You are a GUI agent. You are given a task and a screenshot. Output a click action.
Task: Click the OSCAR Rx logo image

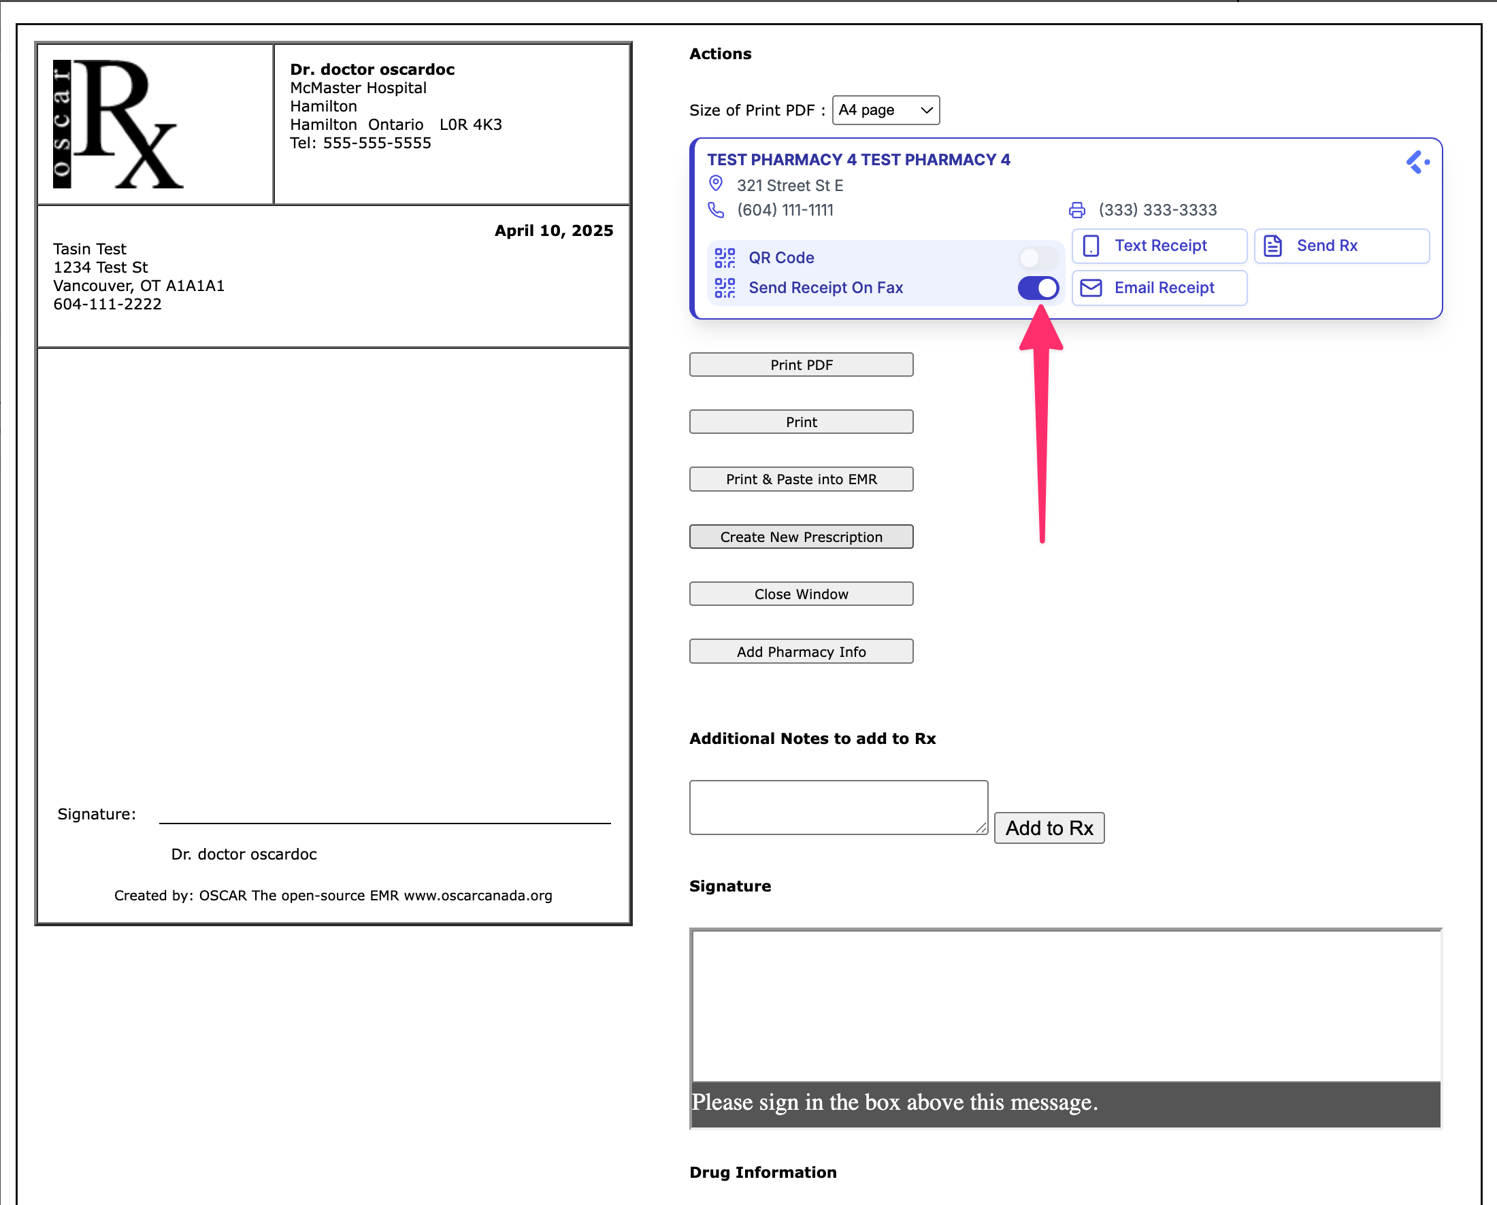point(118,124)
